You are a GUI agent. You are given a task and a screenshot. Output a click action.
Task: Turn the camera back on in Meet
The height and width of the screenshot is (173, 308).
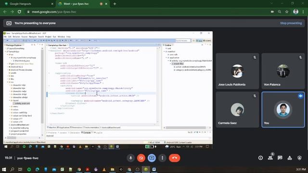tap(141, 158)
